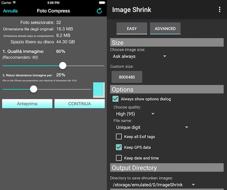Tap the Choose quality label
The height and width of the screenshot is (190, 227).
127,107
